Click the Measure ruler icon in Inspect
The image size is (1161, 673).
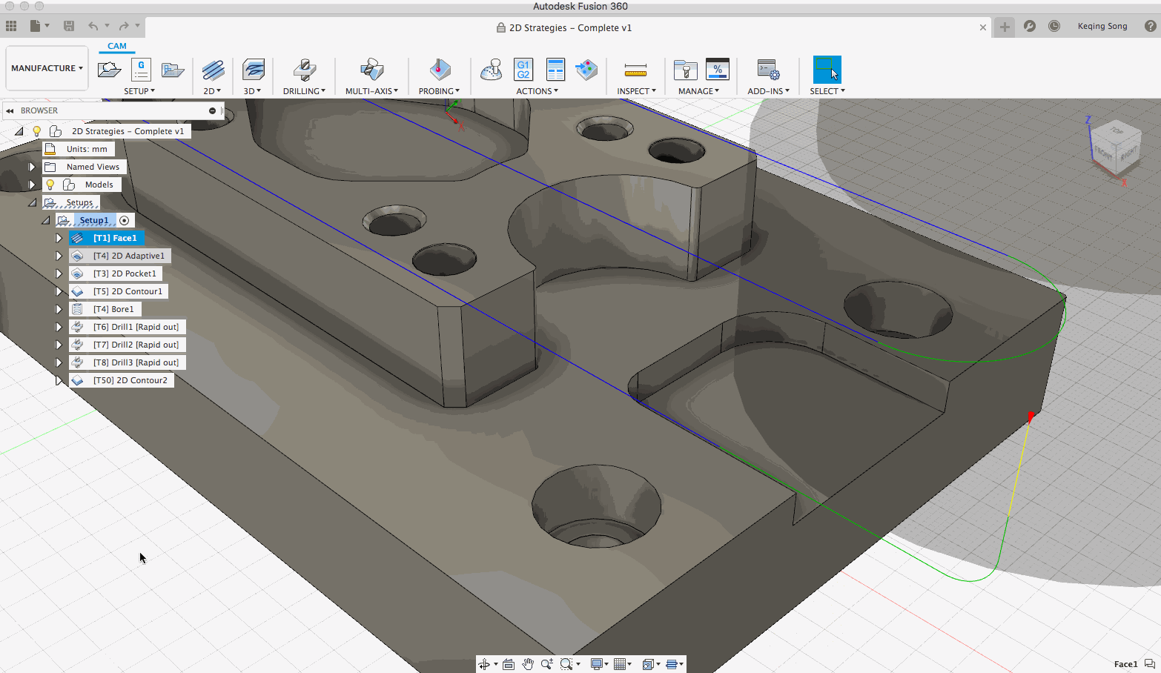(x=635, y=70)
